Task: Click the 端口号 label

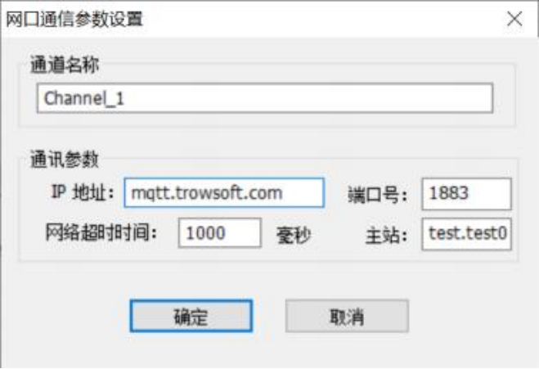Action: coord(377,195)
